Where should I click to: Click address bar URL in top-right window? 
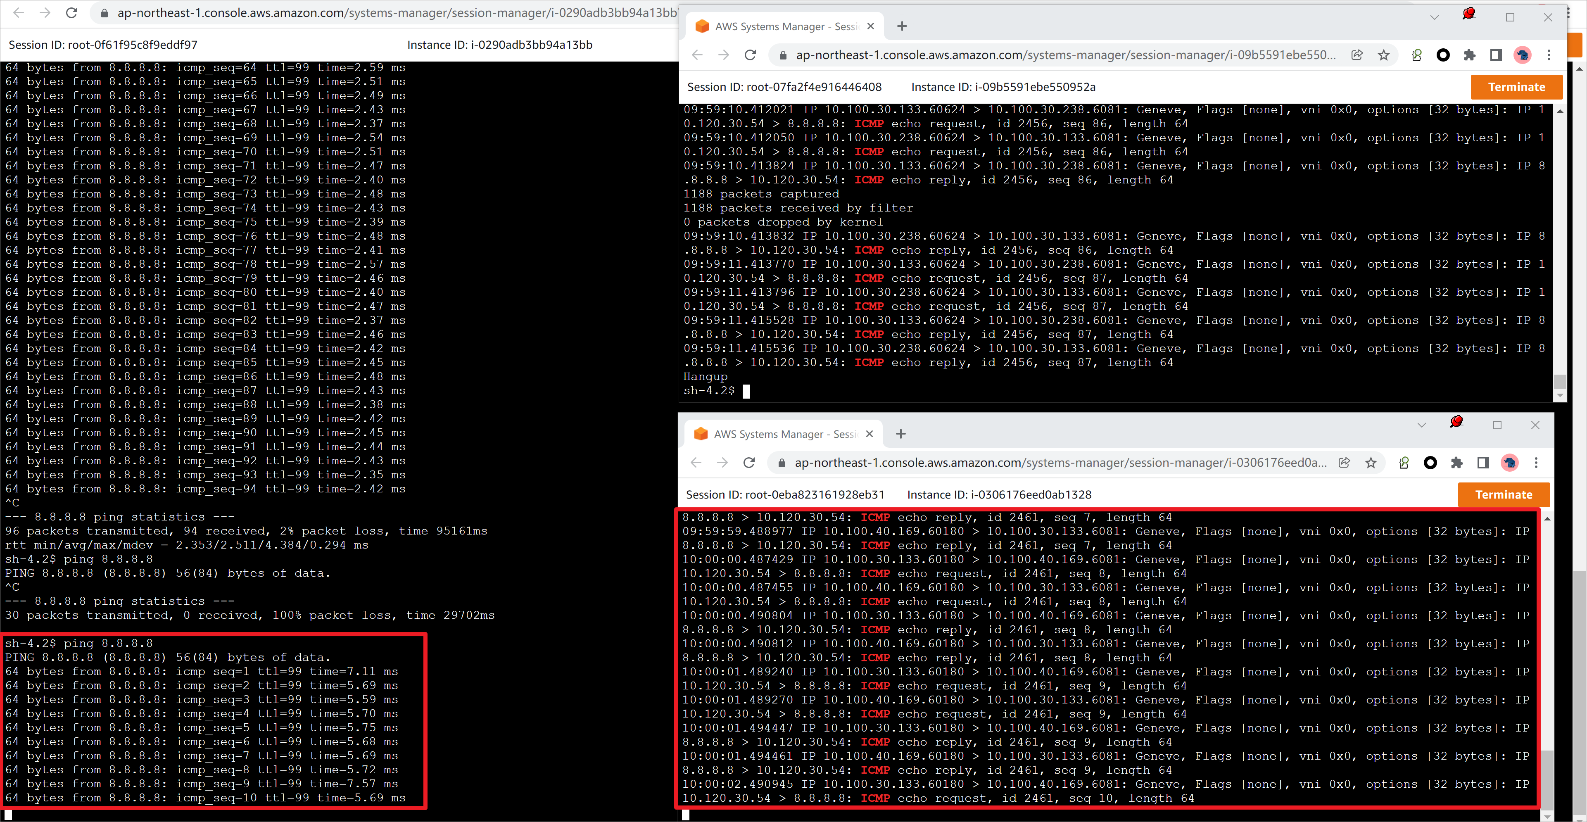(1066, 55)
